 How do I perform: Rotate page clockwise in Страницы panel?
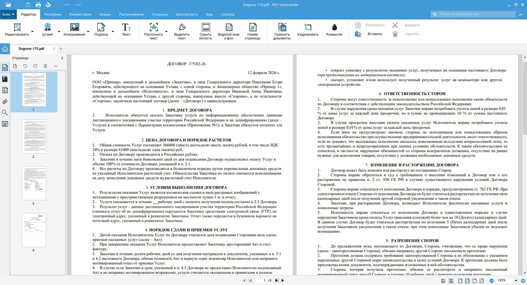pos(35,66)
